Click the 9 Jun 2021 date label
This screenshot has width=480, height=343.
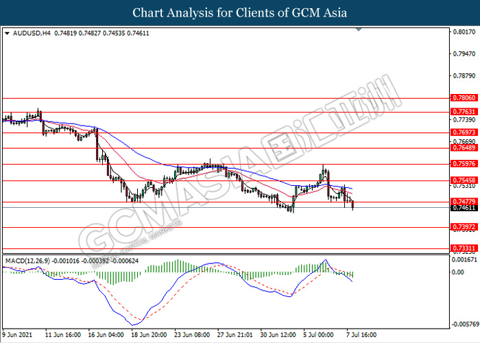tap(19, 336)
